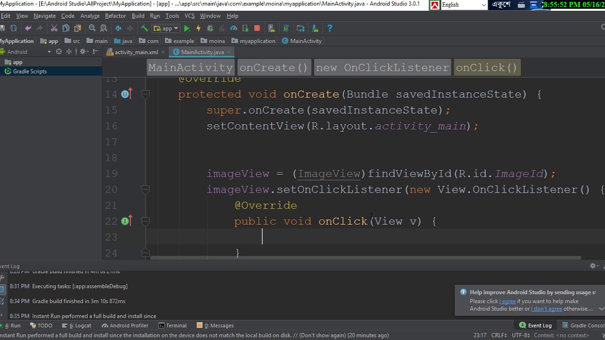This screenshot has height=340, width=605.
Task: Click the 'I don't agree' link
Action: [x=546, y=309]
